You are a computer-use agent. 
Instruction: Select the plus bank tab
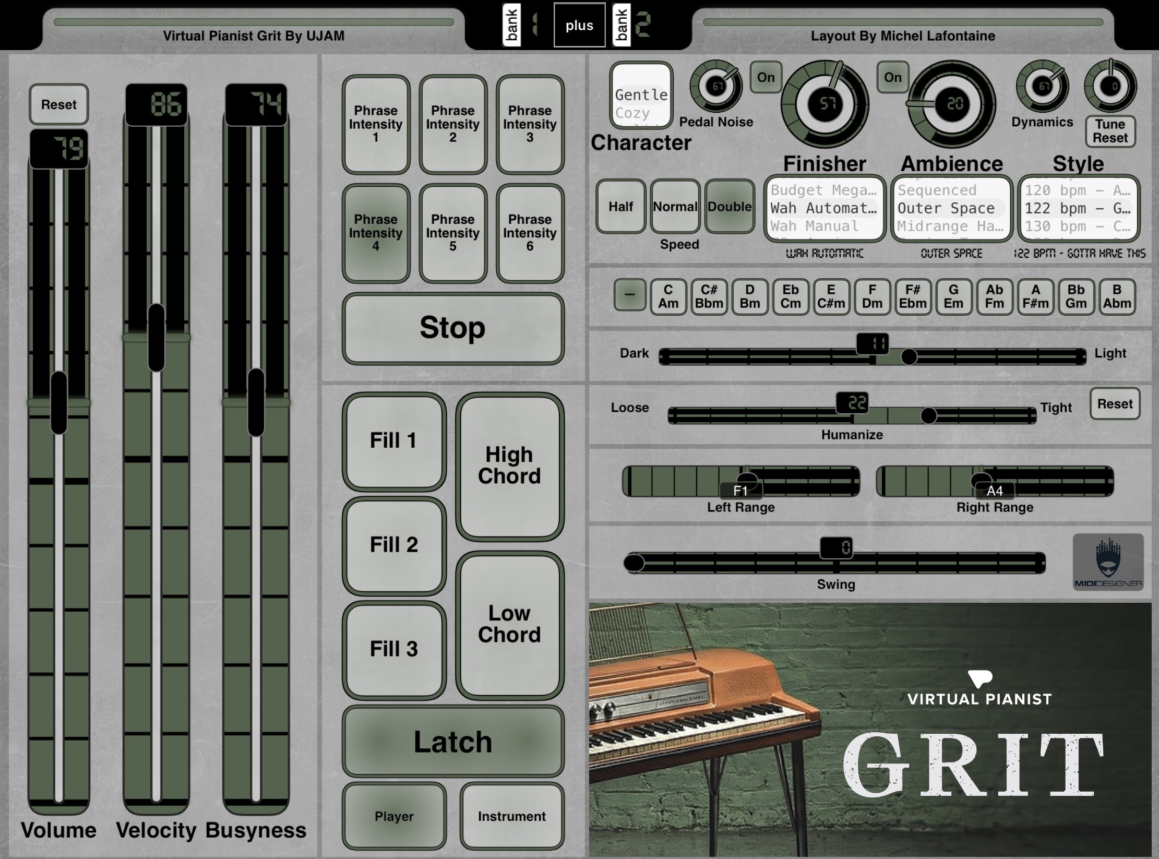pos(579,25)
